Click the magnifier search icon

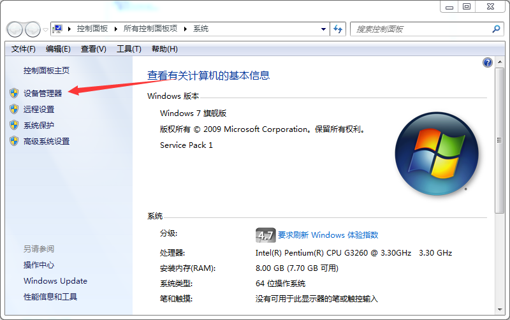pyautogui.click(x=496, y=29)
